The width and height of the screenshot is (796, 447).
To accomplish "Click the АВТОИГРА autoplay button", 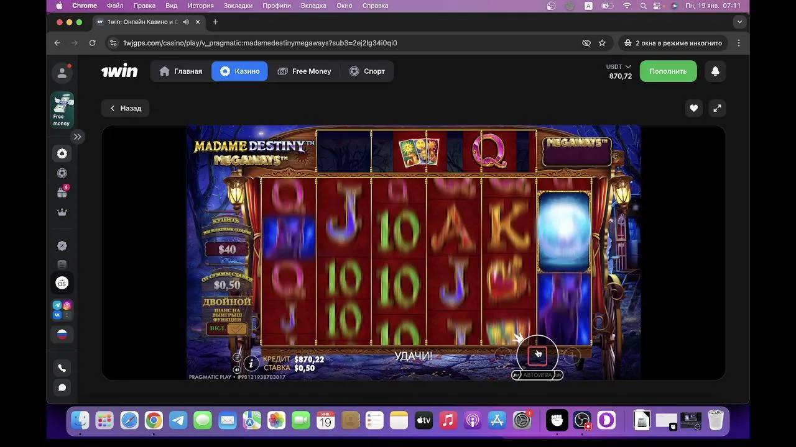I will point(537,375).
